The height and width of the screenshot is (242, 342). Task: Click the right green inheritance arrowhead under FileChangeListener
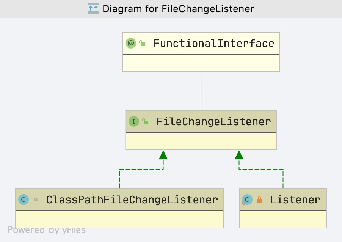(x=239, y=155)
